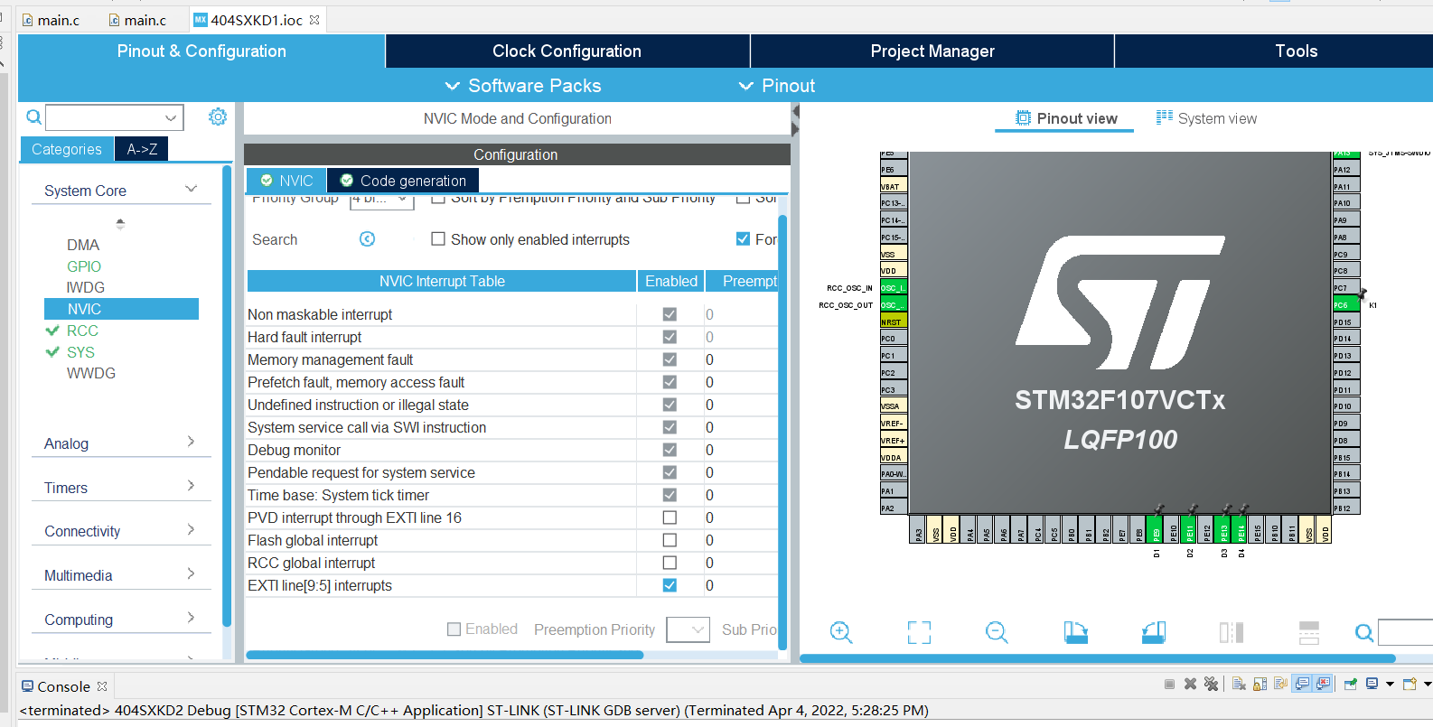Select DMA in System Core

coord(83,245)
